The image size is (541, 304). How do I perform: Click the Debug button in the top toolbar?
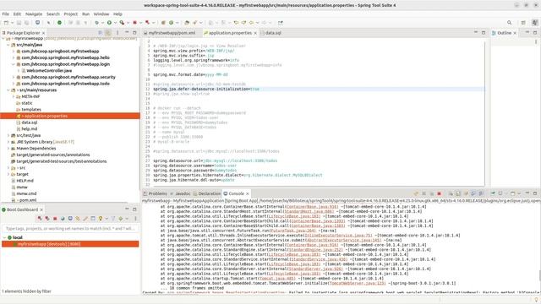97,23
